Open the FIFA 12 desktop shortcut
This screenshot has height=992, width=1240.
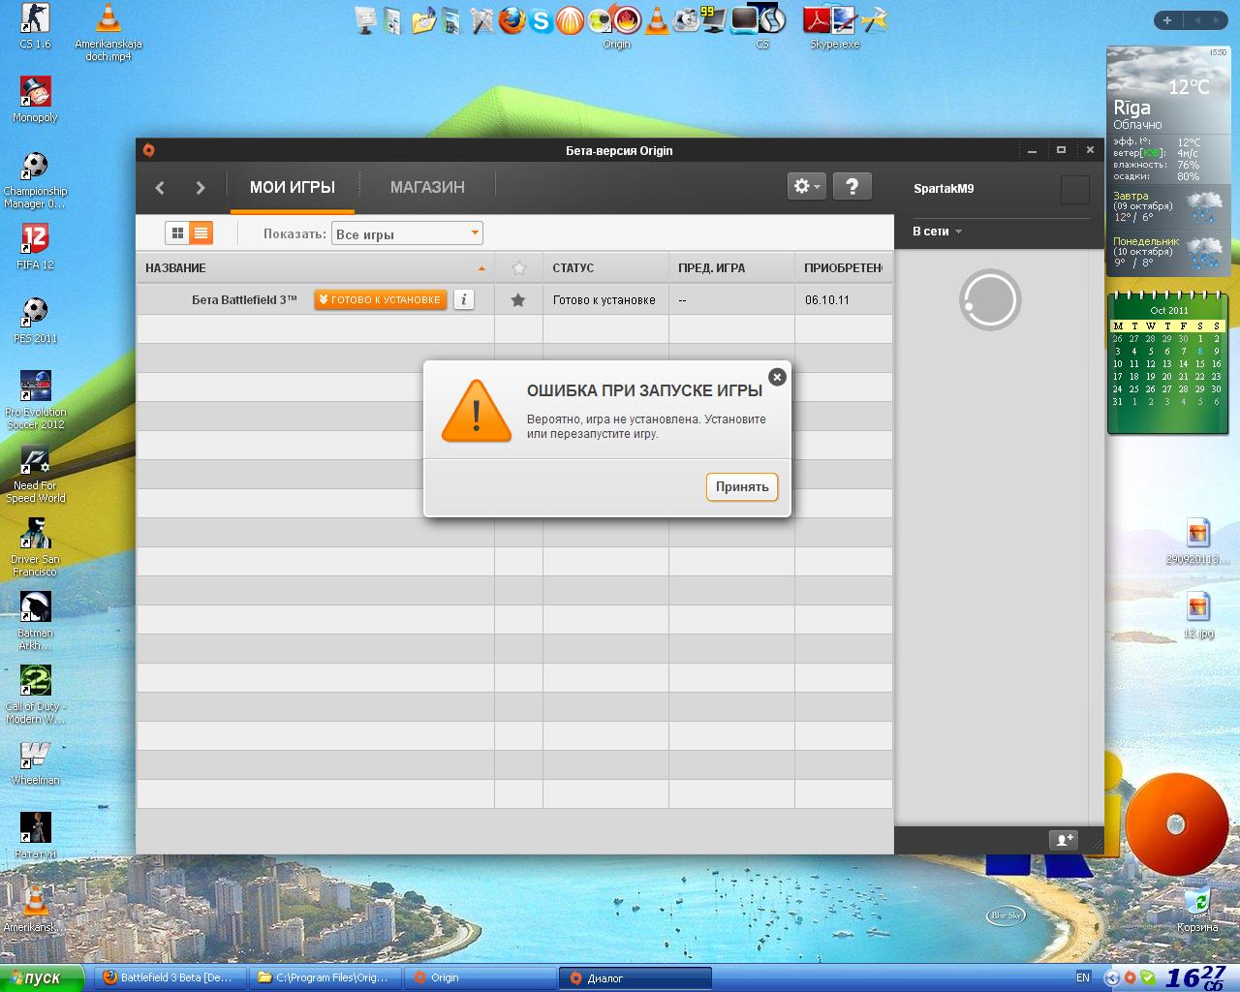(x=35, y=247)
